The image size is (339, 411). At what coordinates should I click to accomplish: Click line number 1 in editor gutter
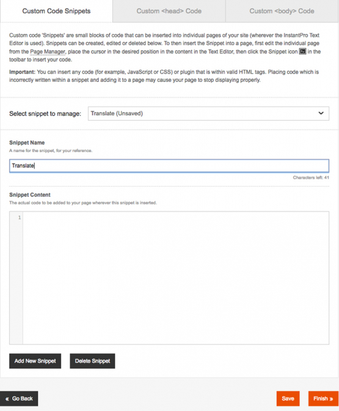tap(20, 218)
